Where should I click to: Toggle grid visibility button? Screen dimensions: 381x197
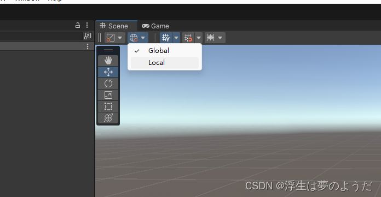166,38
